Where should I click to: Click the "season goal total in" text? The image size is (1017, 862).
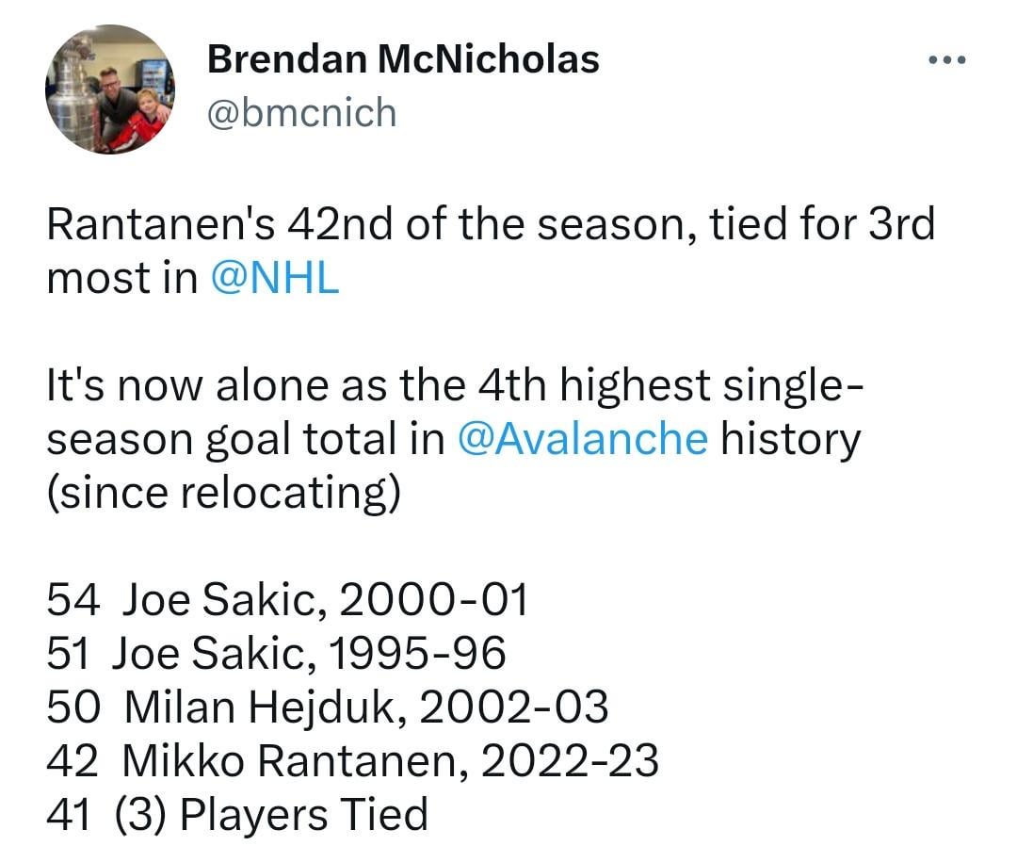(x=245, y=439)
